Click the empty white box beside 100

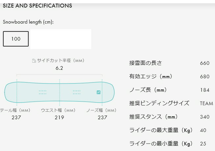pos(61,39)
